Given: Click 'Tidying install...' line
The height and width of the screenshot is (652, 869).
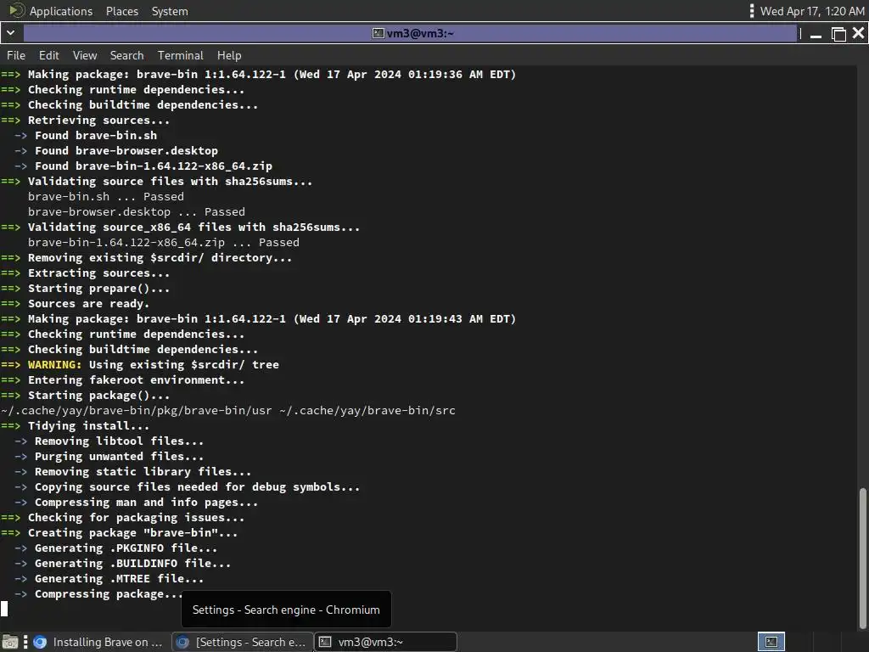Looking at the screenshot, I should click(88, 426).
